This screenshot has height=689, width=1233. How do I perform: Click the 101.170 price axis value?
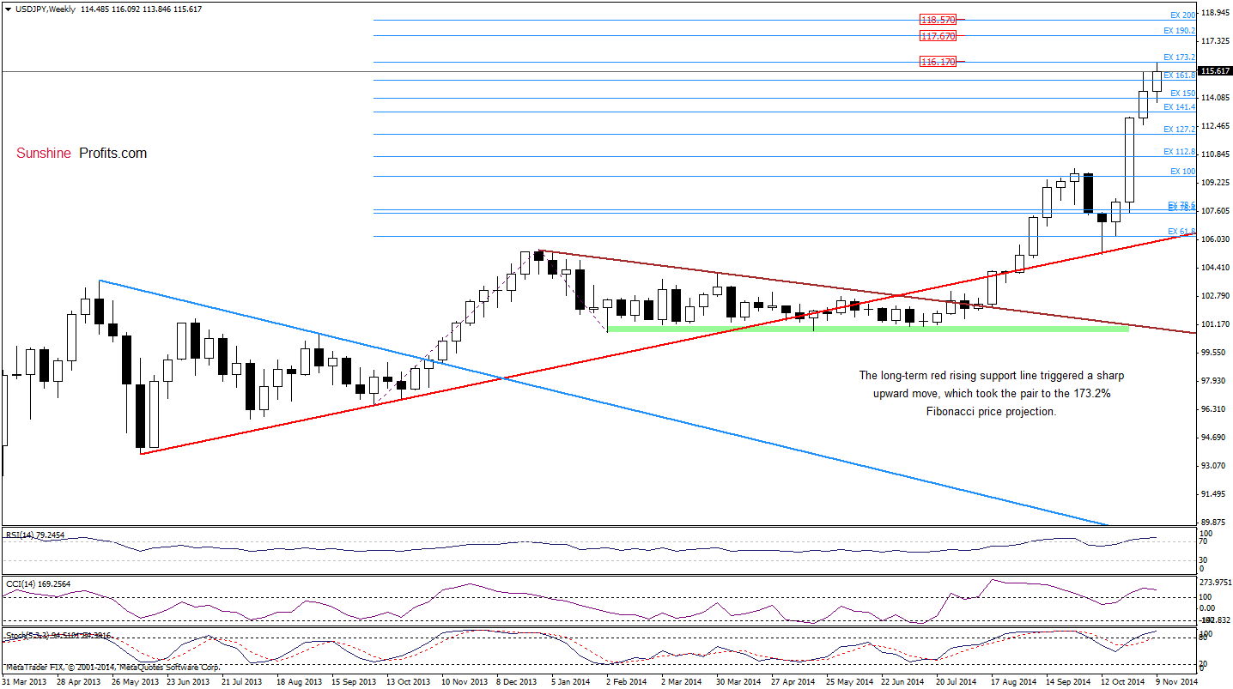(x=1216, y=324)
